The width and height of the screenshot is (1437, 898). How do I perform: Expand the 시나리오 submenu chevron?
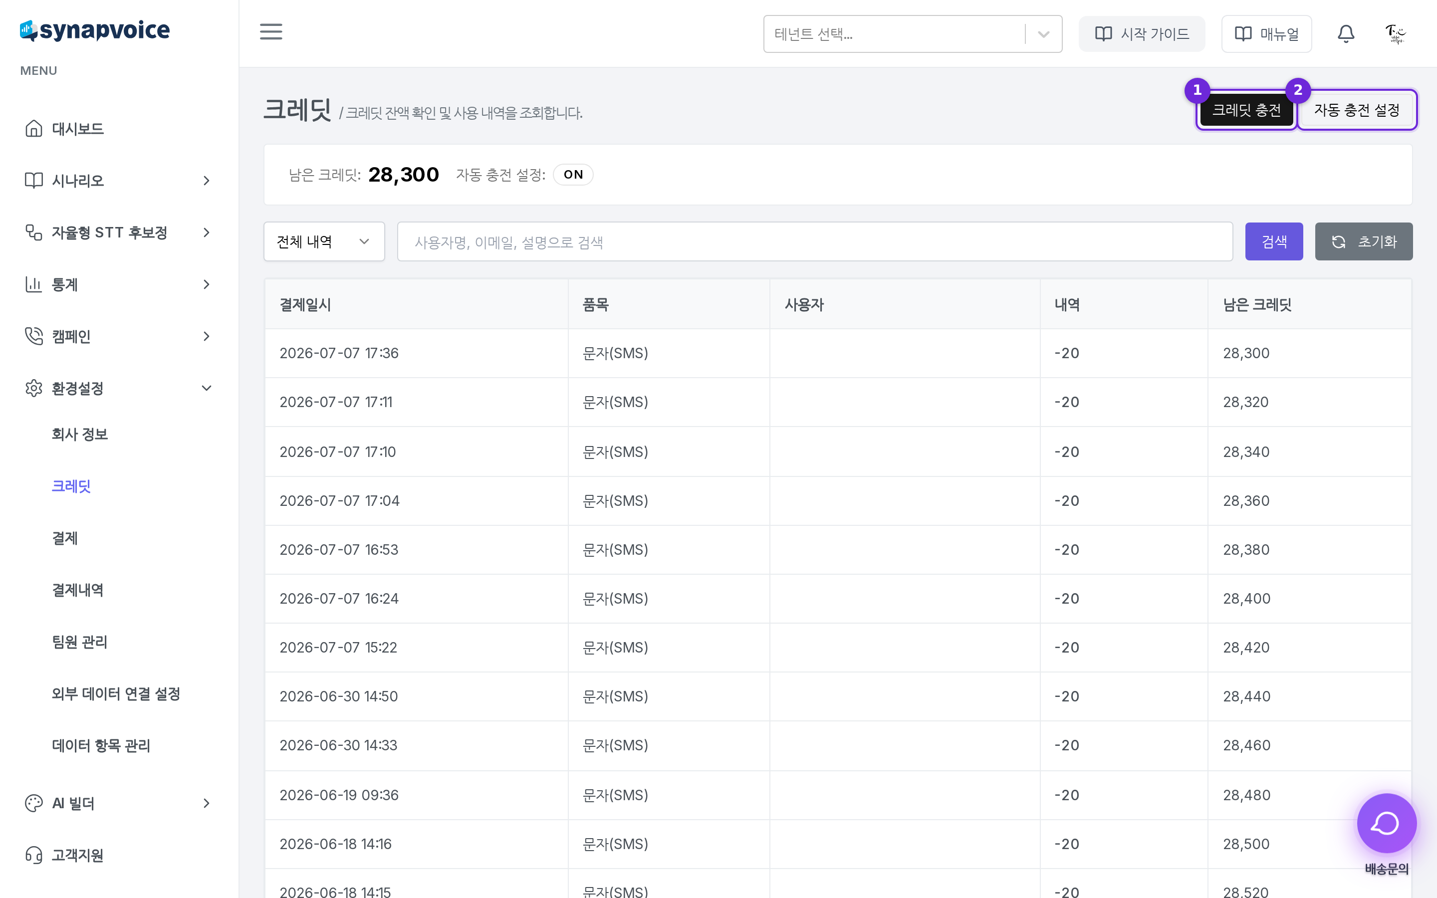point(207,180)
